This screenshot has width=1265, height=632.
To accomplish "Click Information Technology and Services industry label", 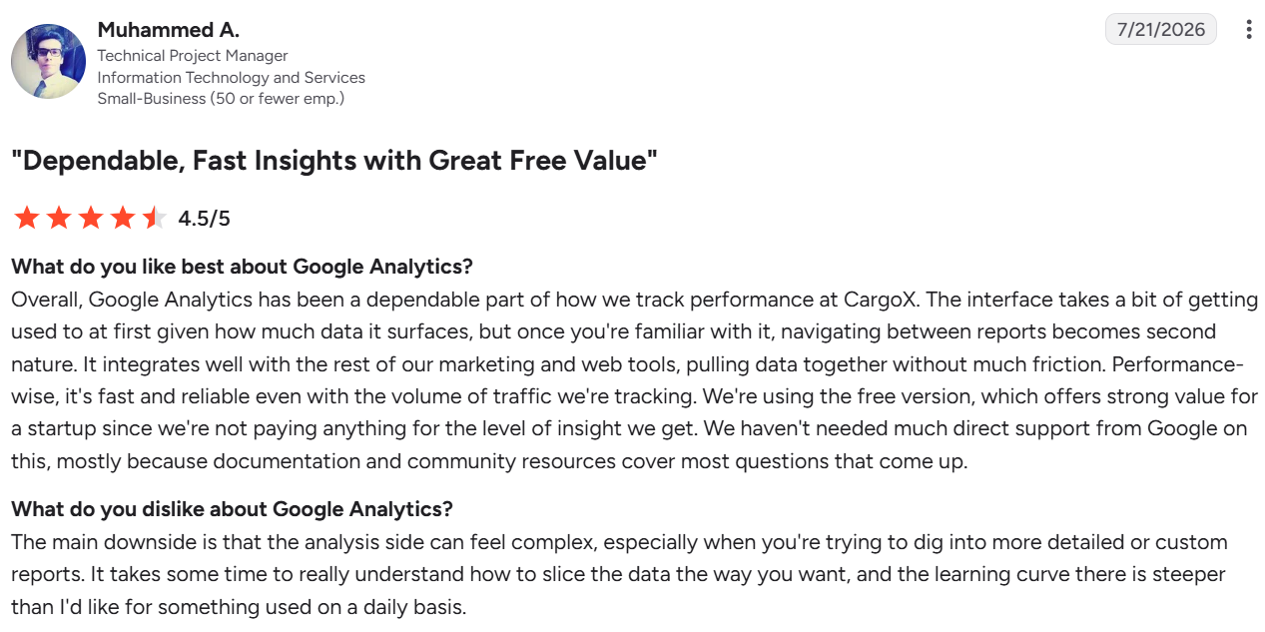I will click(x=231, y=77).
